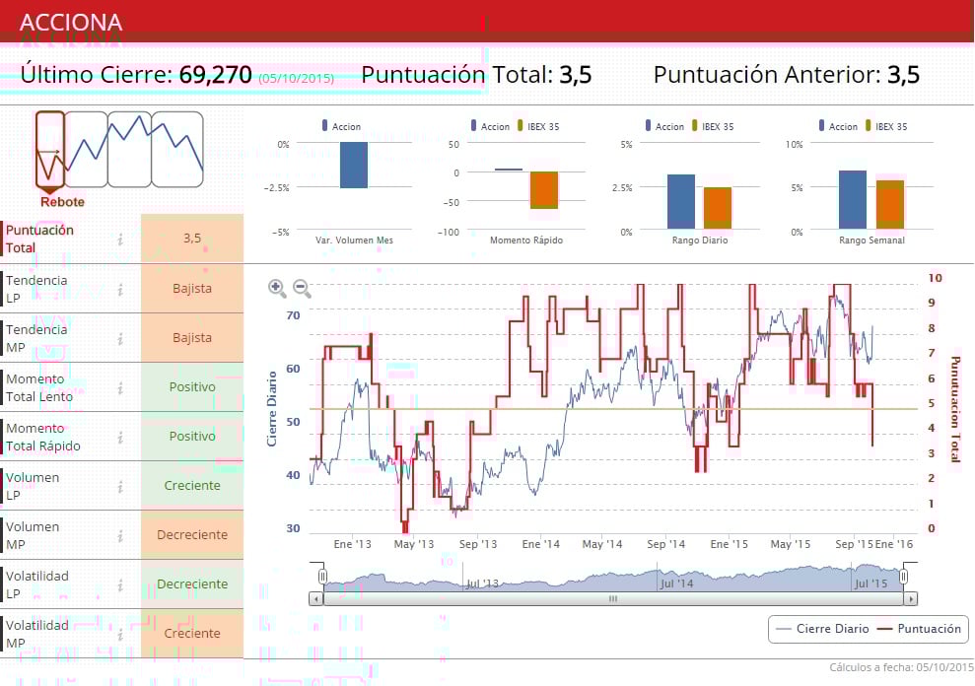
Task: Click orange IBEX 35 bar in Momento Rápido
Action: pos(544,190)
